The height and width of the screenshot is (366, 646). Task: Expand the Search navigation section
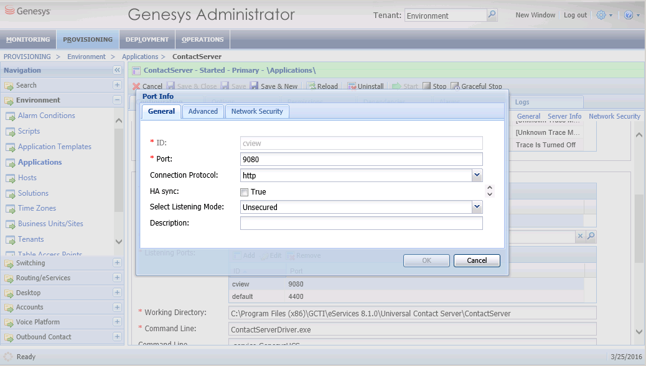pos(117,85)
